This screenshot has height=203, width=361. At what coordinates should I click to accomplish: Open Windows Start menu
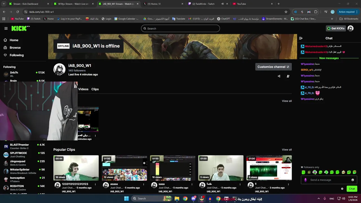coord(126,198)
